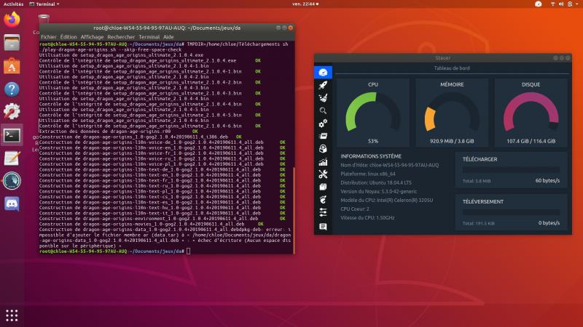Open Feedback message icon in Stacer
The width and height of the screenshot is (583, 327).
pyautogui.click(x=323, y=227)
